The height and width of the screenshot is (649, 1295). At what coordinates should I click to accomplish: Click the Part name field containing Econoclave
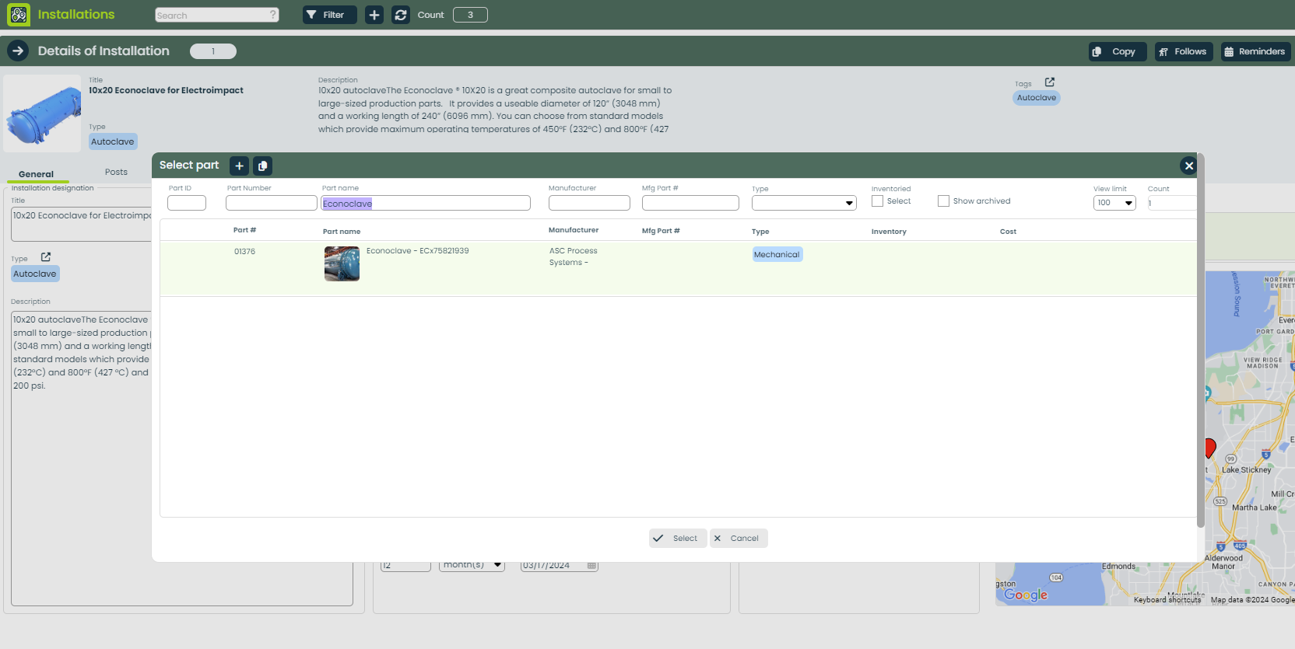tap(426, 203)
